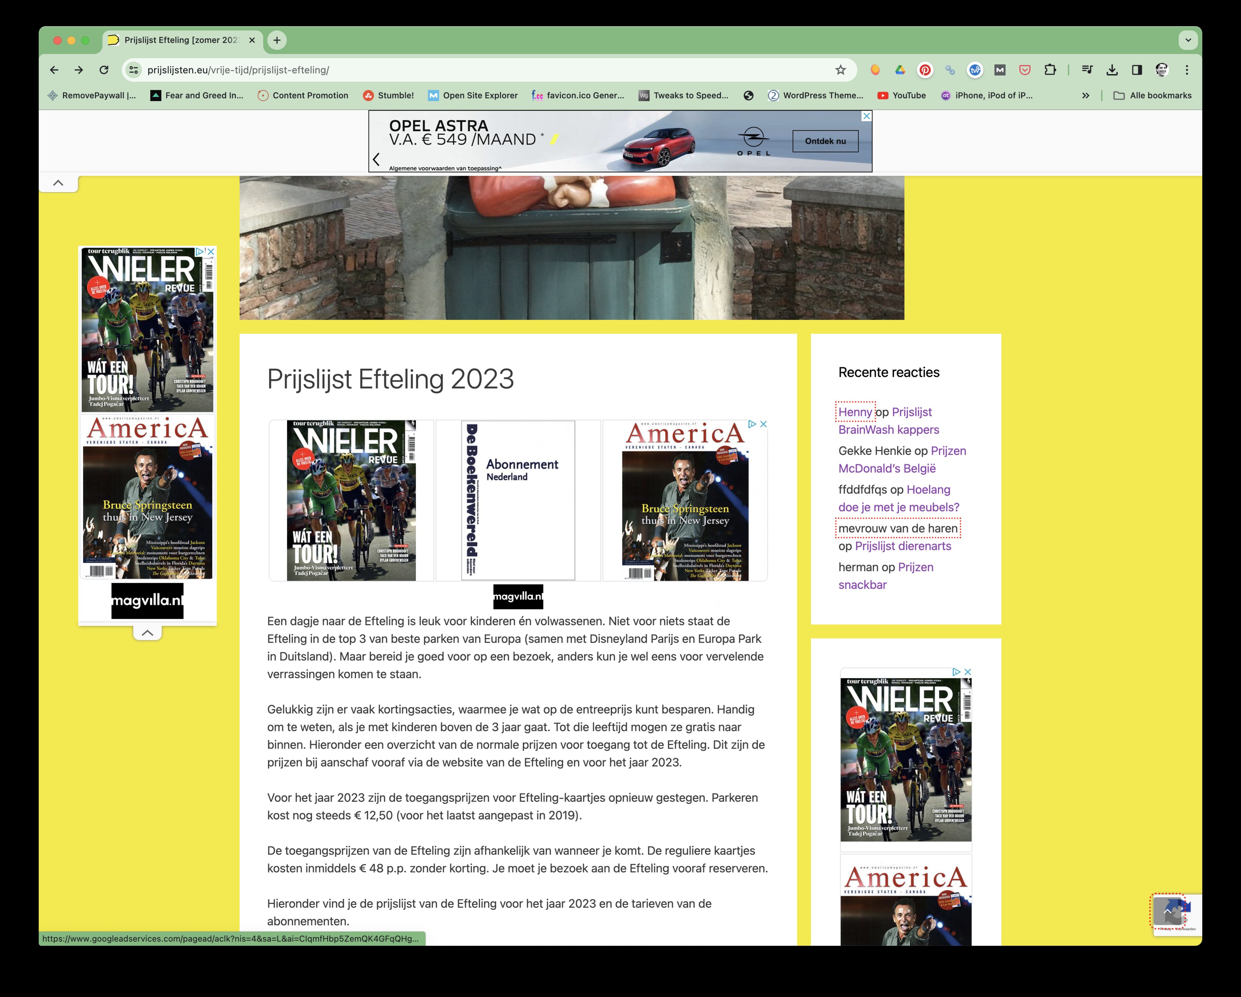Open AdChoices info on right sidebar ad

click(956, 672)
